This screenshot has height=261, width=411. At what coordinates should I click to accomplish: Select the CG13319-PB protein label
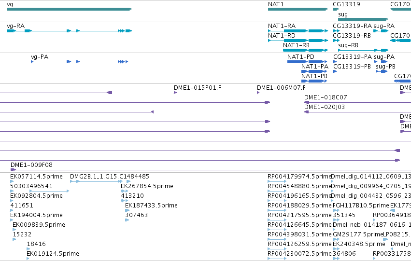pos(352,67)
